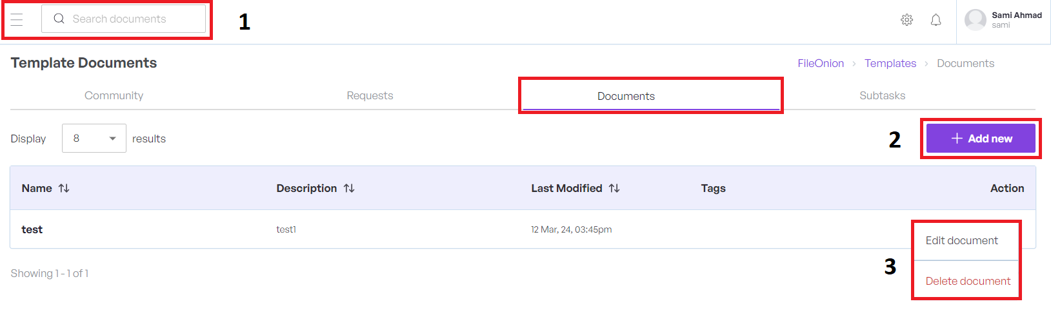Click the search magnifier icon
This screenshot has height=326, width=1051.
(x=59, y=19)
